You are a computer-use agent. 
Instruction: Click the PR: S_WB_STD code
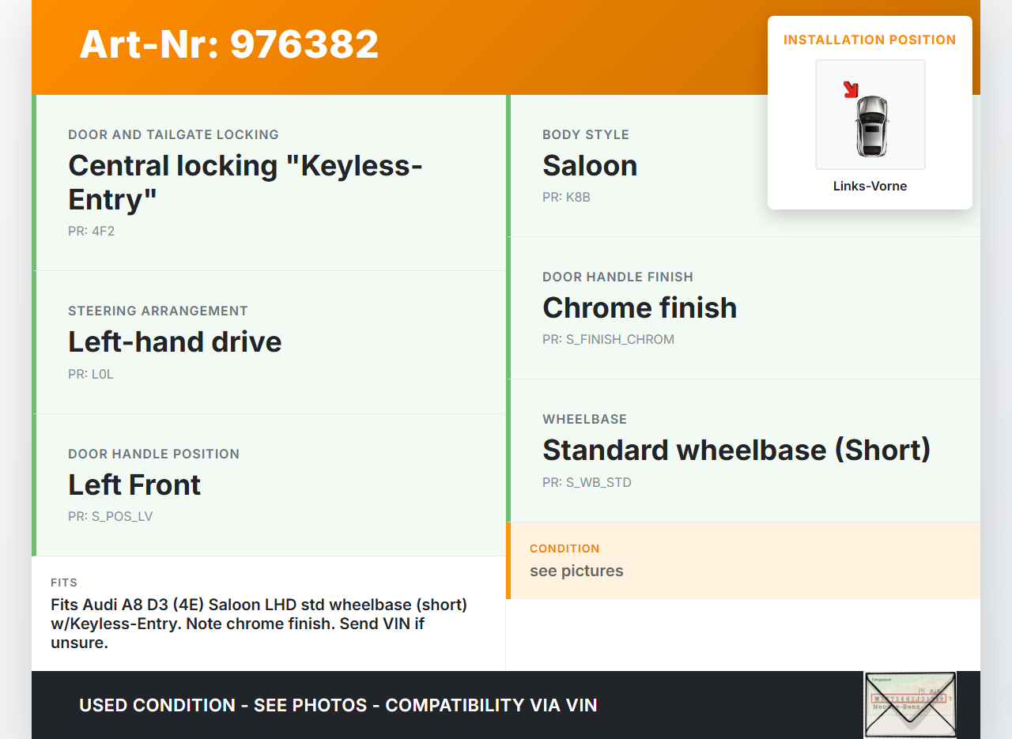tap(587, 482)
